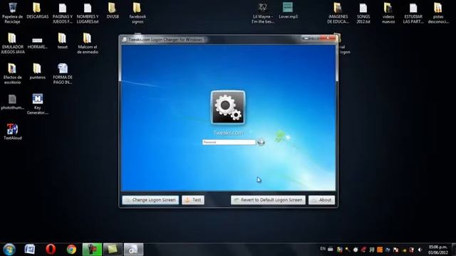Open the Papelera de Reciclaje icon
The height and width of the screenshot is (256, 456).
(13, 13)
